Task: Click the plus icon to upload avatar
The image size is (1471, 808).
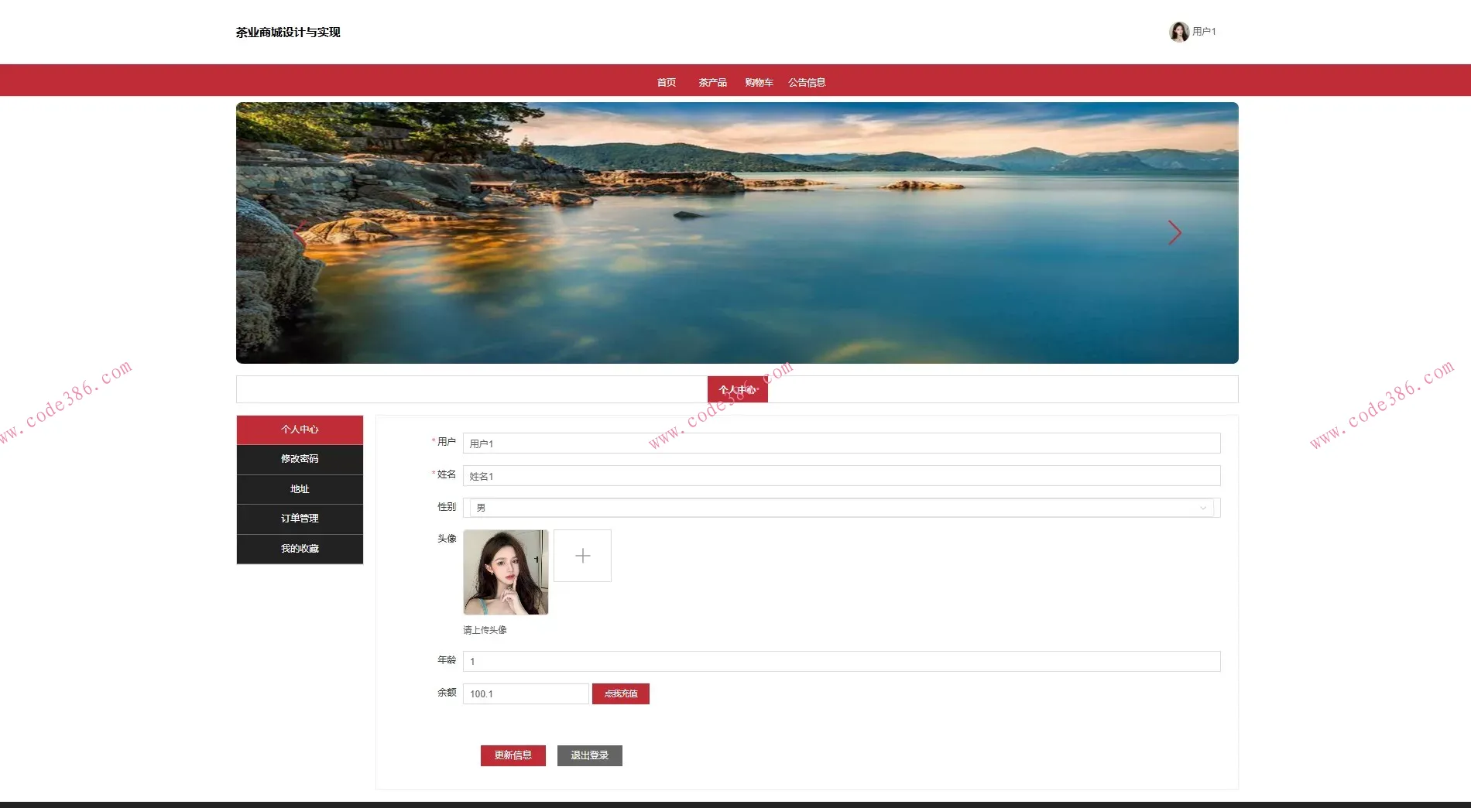Action: click(x=582, y=556)
